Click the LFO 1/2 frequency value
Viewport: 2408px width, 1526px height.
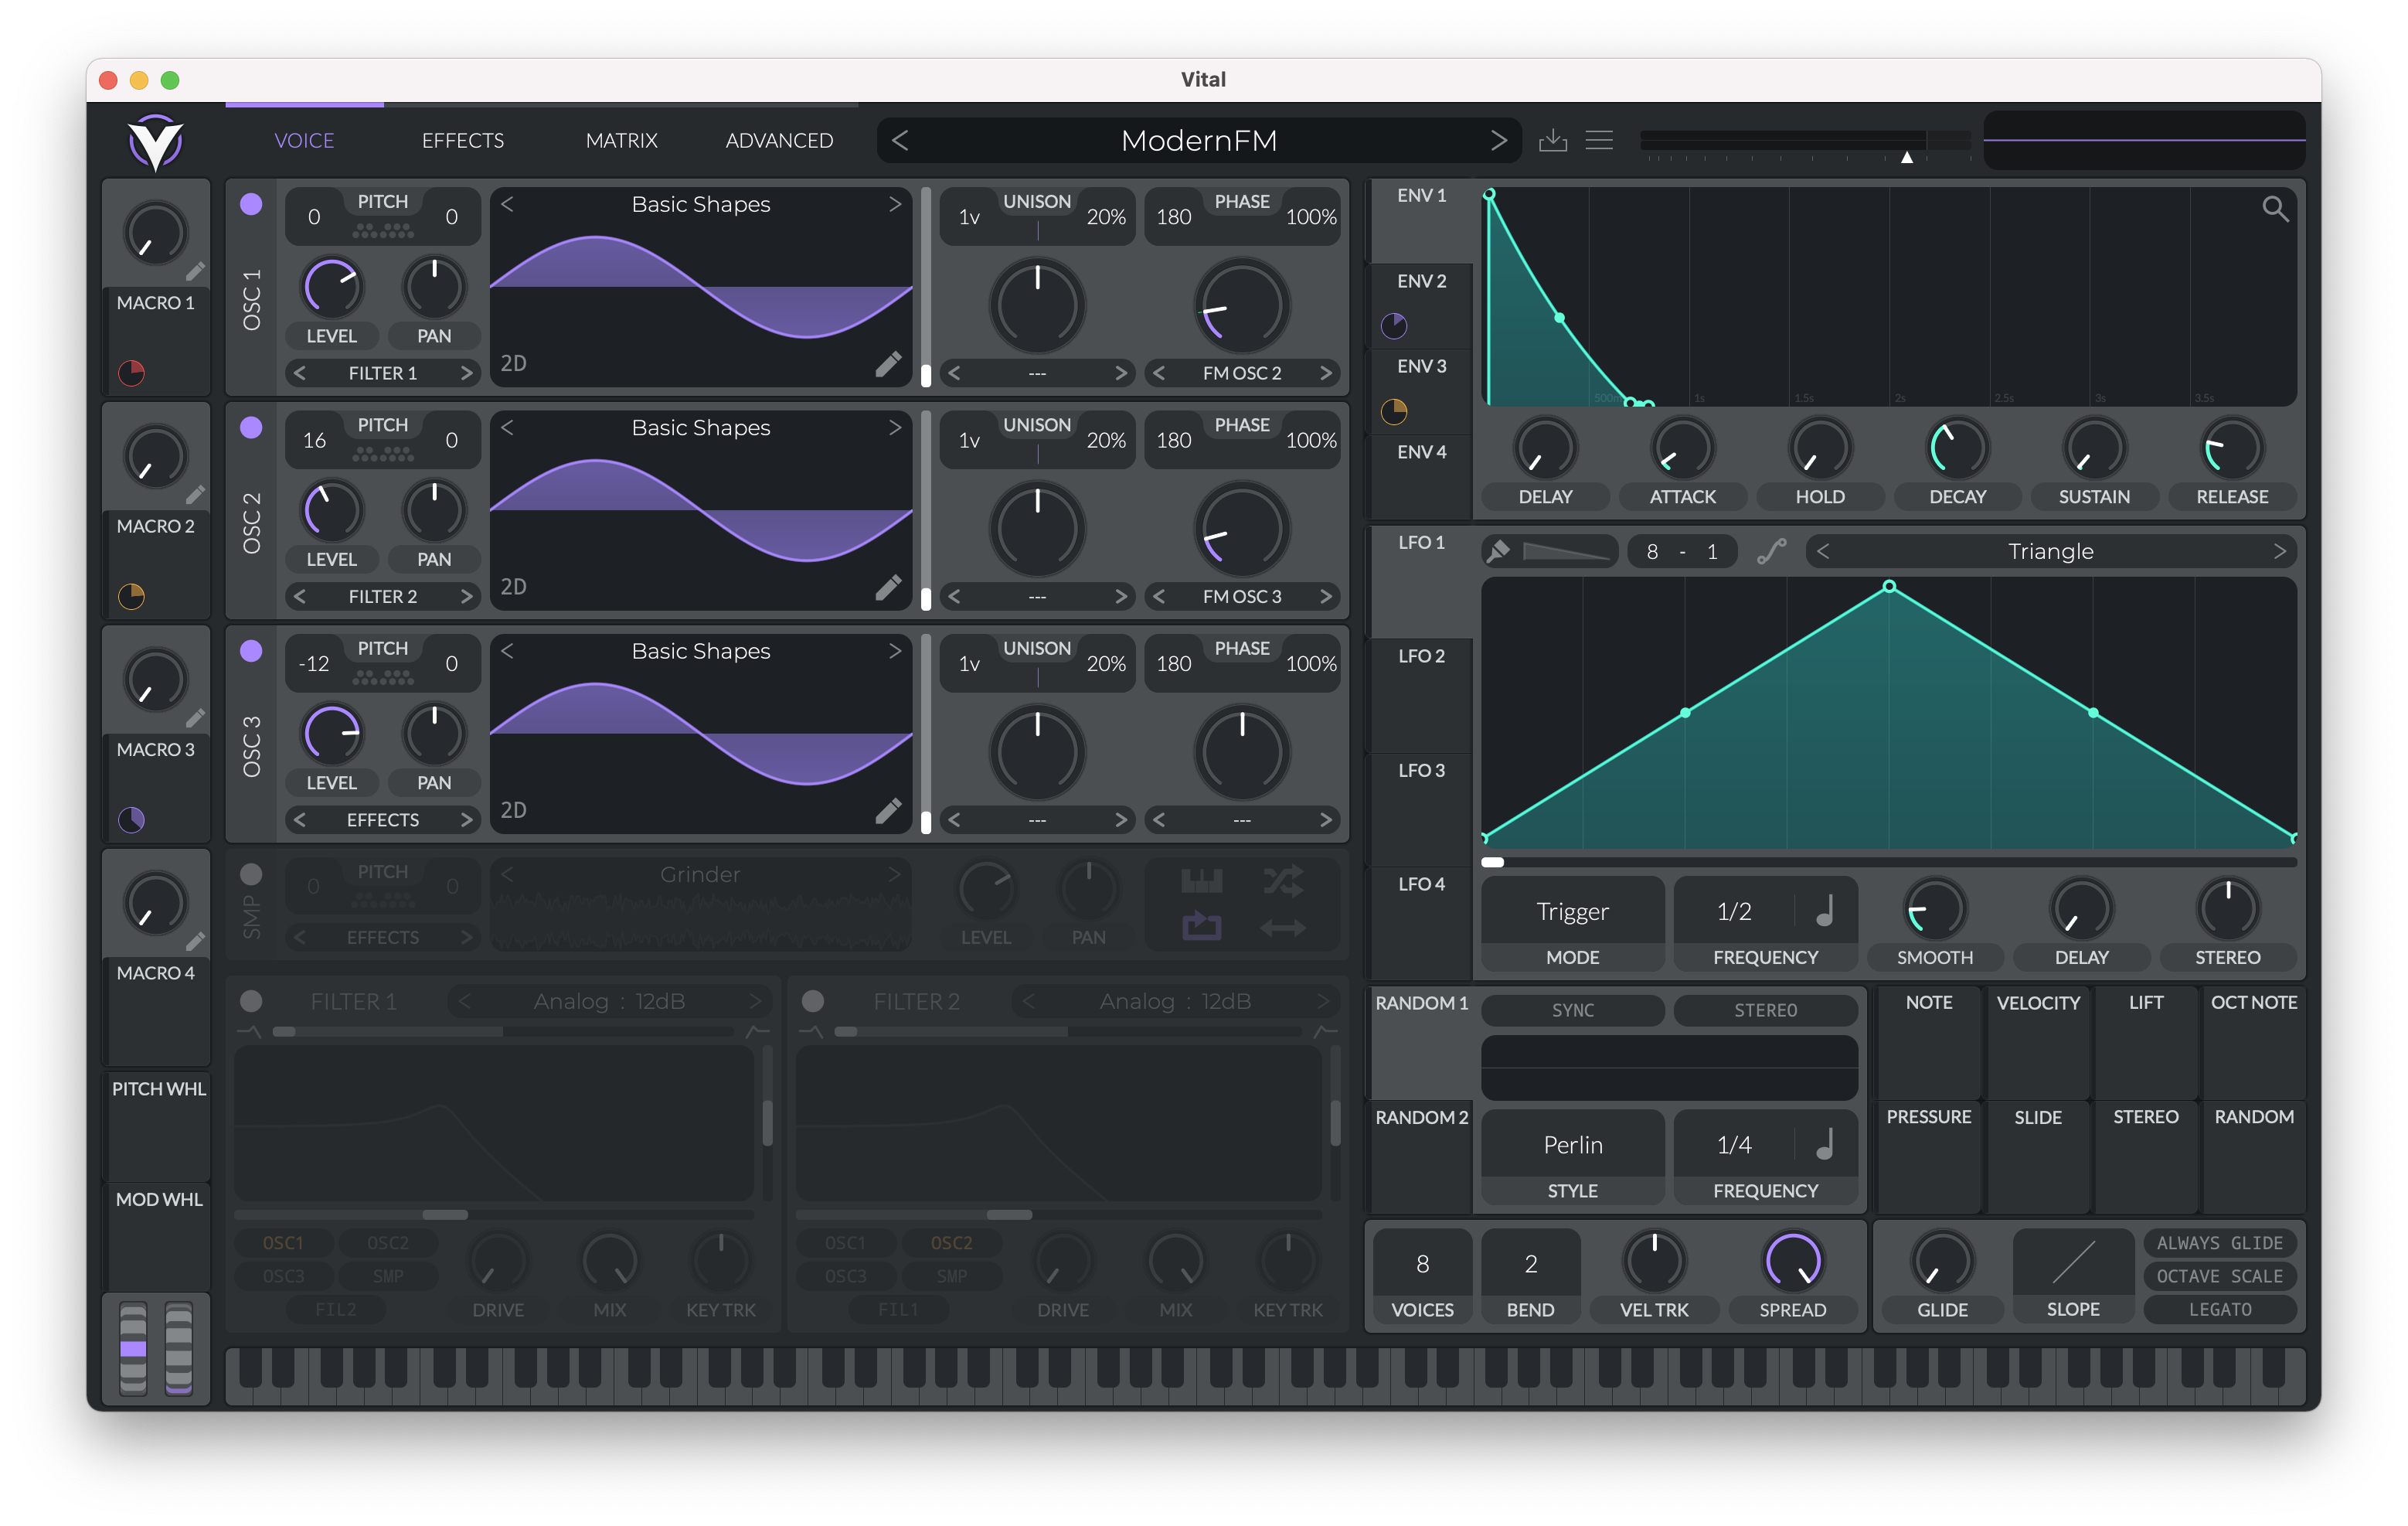coord(1734,911)
